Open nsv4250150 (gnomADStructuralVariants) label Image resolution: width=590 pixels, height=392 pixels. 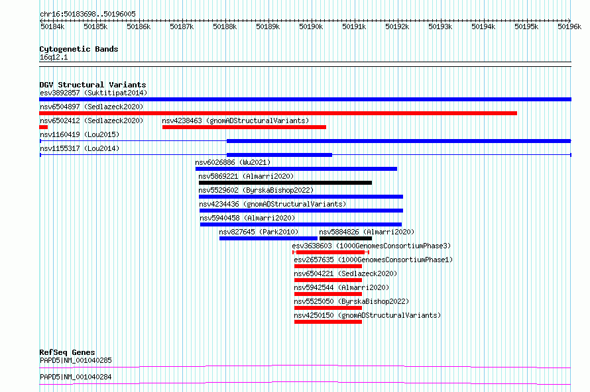tap(367, 315)
